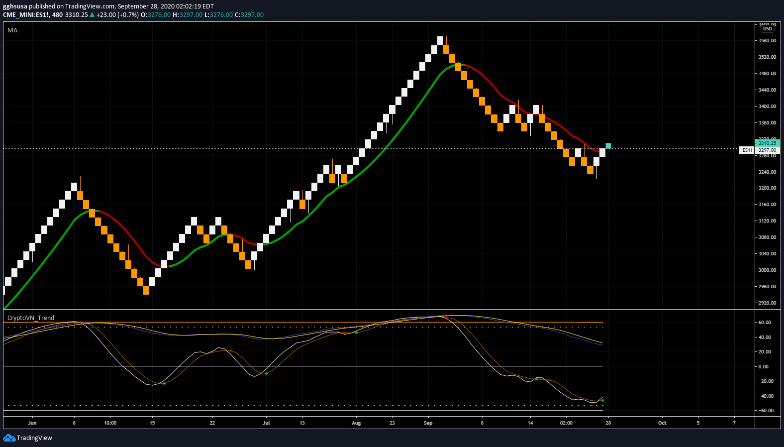Click the MA indicator label
The width and height of the screenshot is (784, 447).
(12, 30)
